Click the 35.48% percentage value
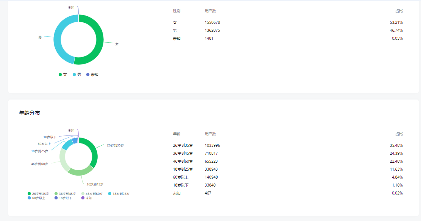Viewport: 421px width, 221px height. [396, 145]
